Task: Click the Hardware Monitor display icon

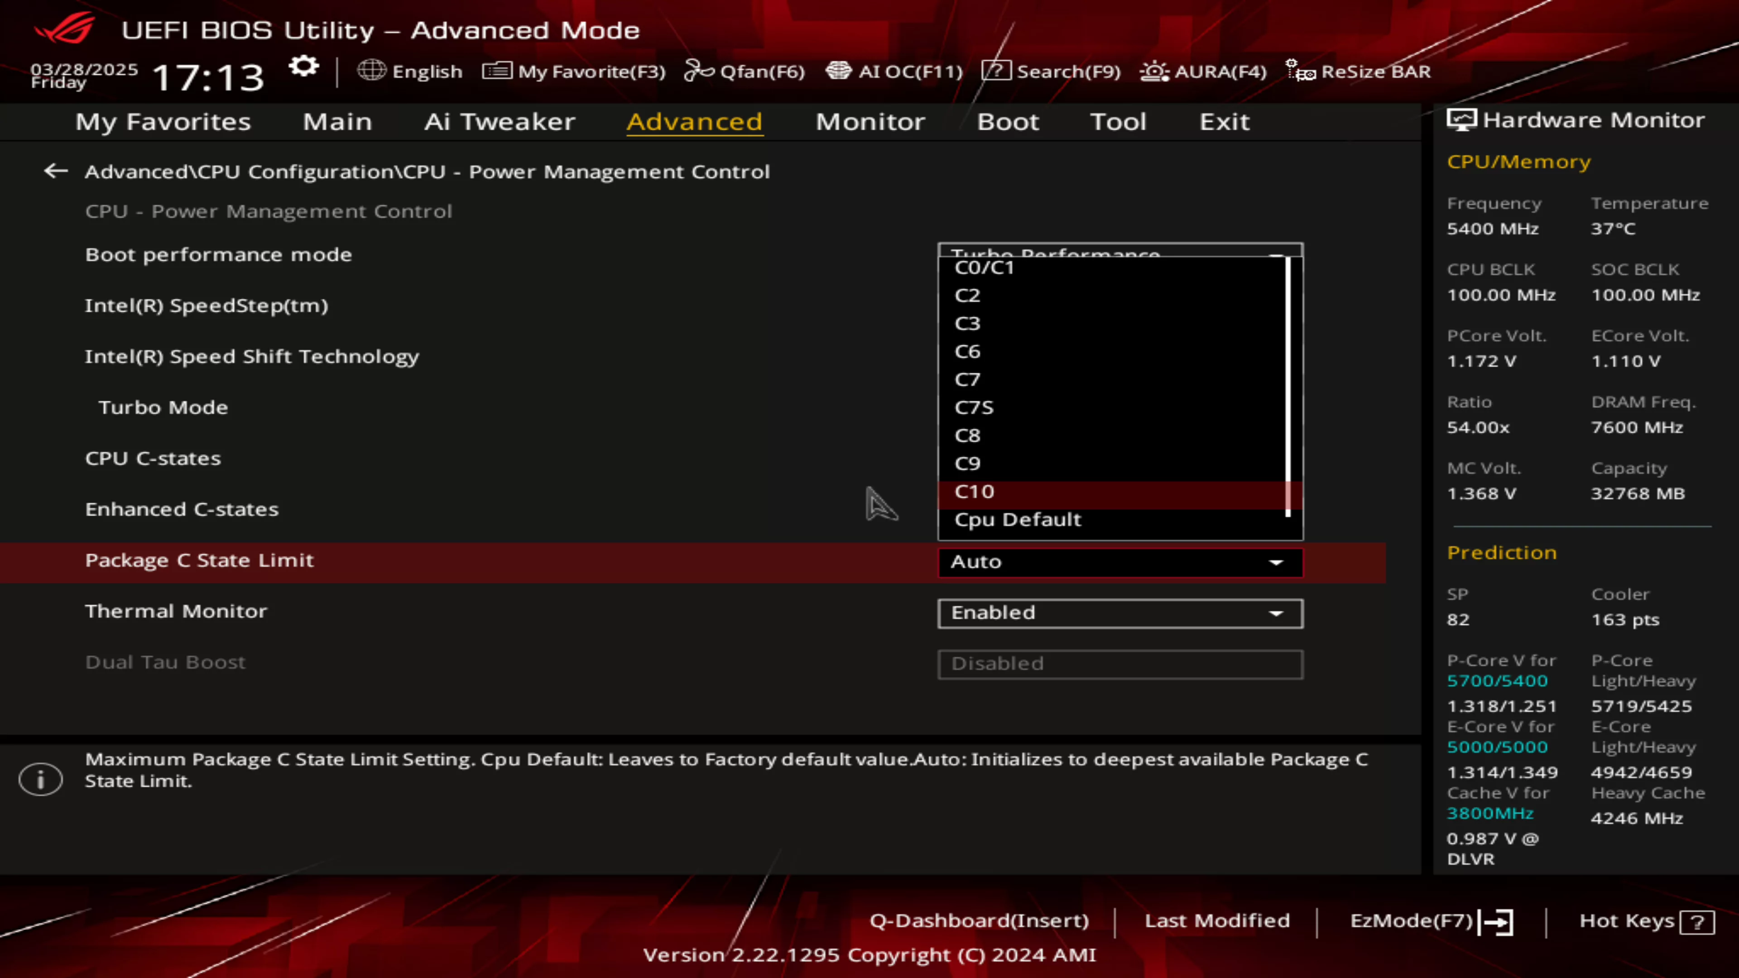Action: point(1461,120)
